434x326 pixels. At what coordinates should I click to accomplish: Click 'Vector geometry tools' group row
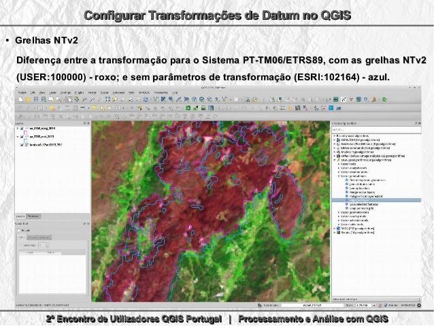(x=354, y=212)
